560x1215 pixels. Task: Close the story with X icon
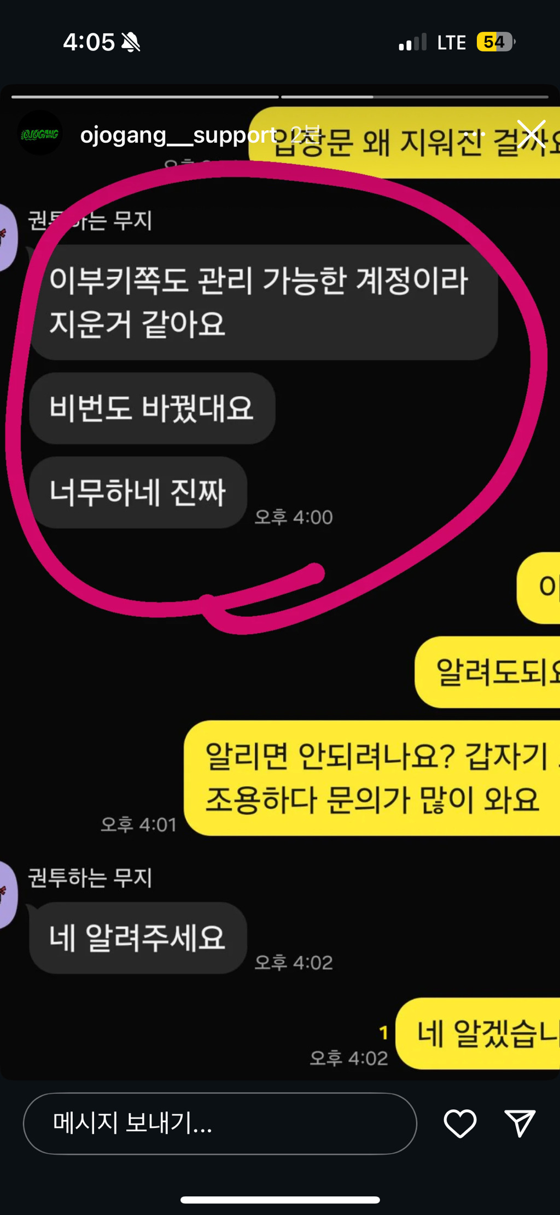point(531,134)
